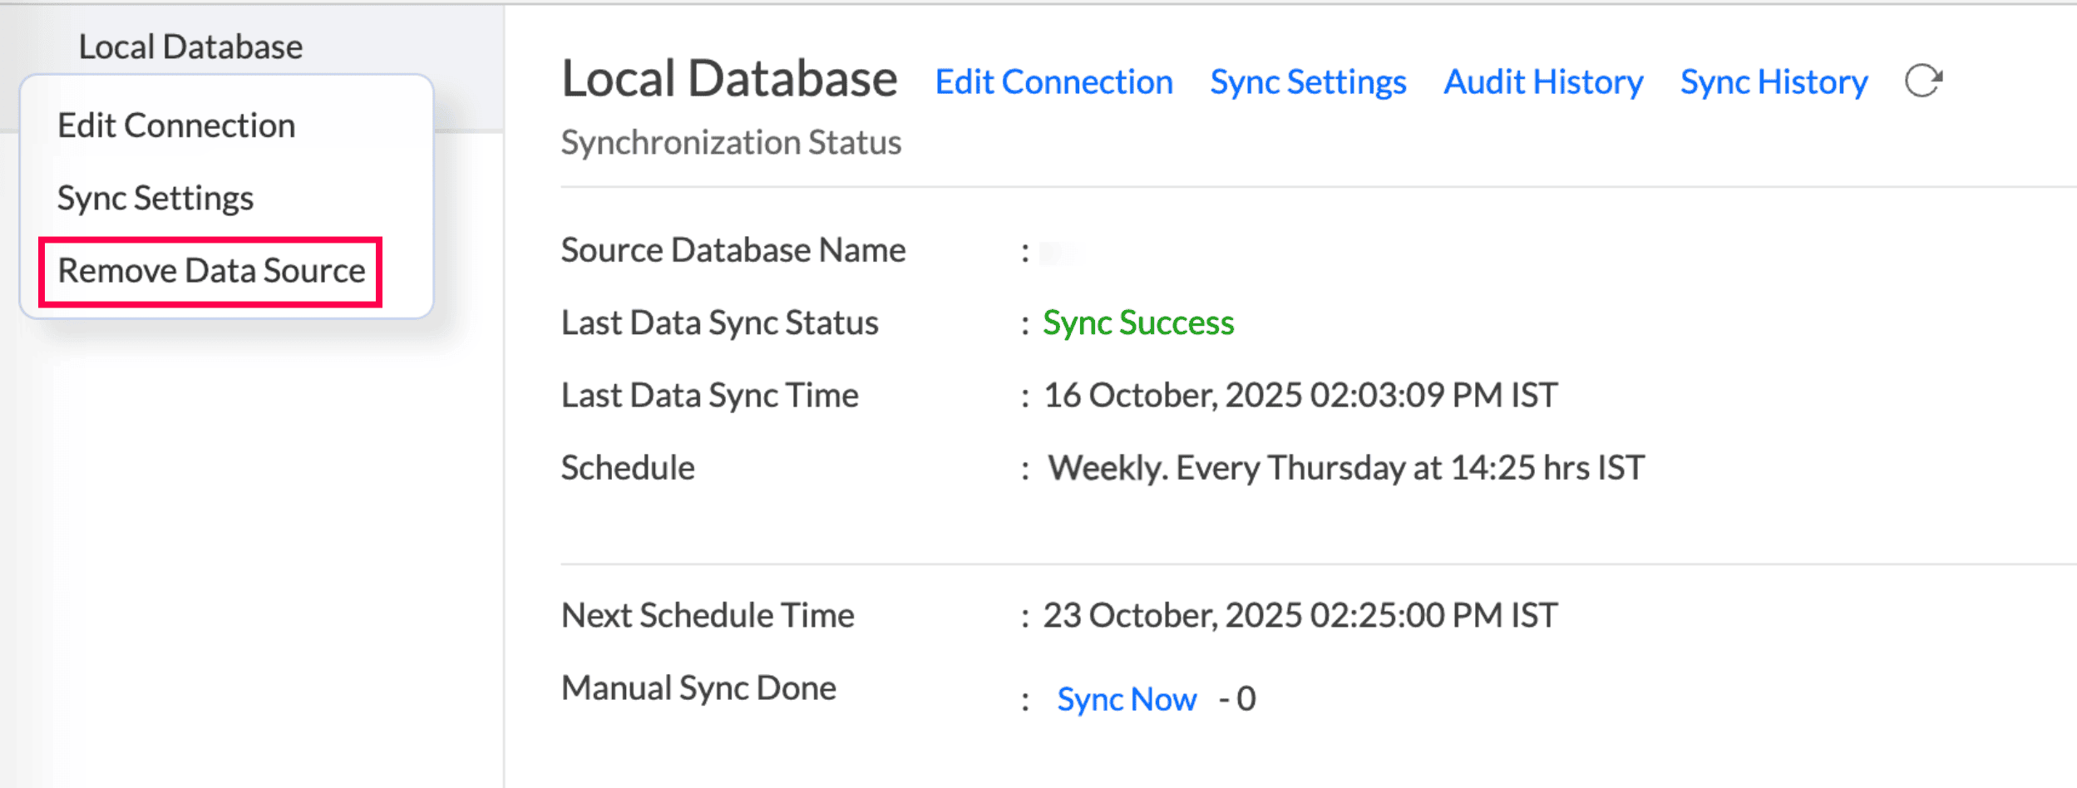The width and height of the screenshot is (2077, 788).
Task: Open the Audit History link
Action: 1543,82
